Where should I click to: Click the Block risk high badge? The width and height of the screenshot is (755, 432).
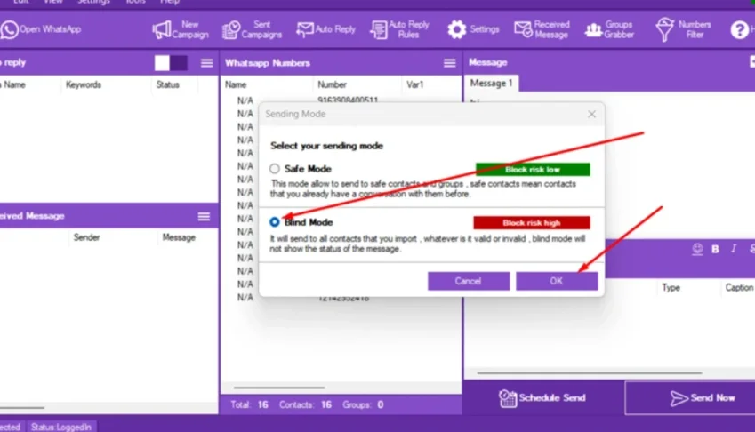click(532, 223)
